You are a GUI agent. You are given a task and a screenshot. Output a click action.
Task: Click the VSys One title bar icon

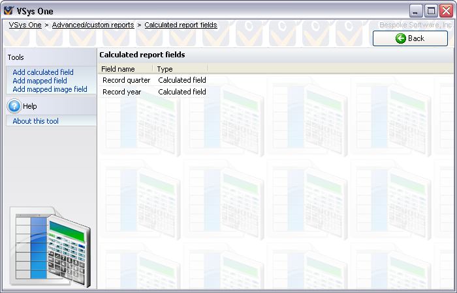coord(8,11)
